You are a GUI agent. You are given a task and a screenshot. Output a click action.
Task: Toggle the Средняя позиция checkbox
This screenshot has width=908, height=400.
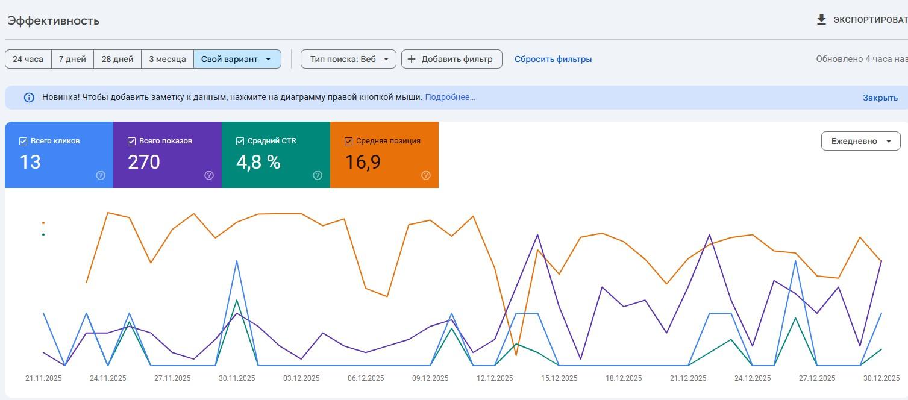(x=348, y=141)
